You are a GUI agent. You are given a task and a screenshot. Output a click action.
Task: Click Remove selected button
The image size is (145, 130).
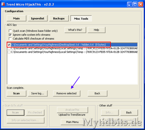pyautogui.click(x=66, y=93)
